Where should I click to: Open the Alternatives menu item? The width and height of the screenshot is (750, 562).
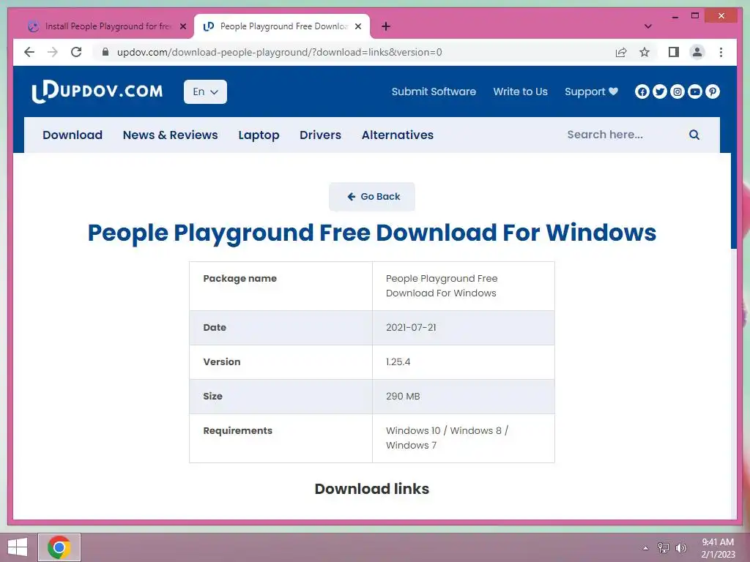tap(398, 135)
